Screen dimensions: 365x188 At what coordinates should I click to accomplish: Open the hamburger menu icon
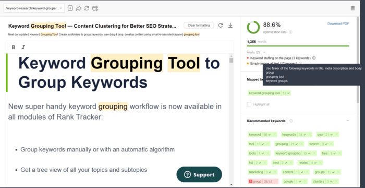(352, 8)
